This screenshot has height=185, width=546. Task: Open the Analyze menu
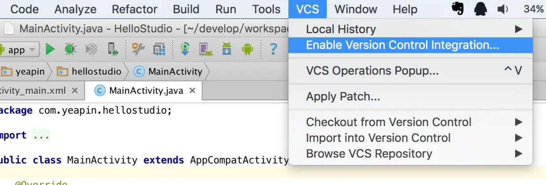click(x=75, y=9)
